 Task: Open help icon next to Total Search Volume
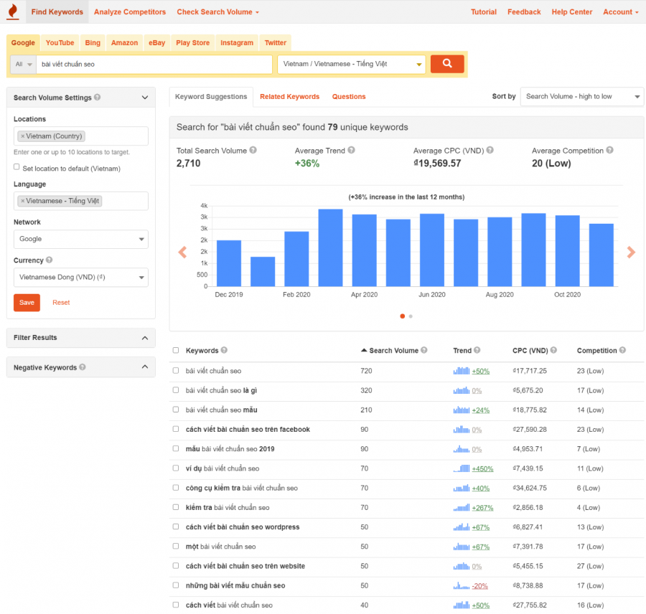(x=253, y=151)
